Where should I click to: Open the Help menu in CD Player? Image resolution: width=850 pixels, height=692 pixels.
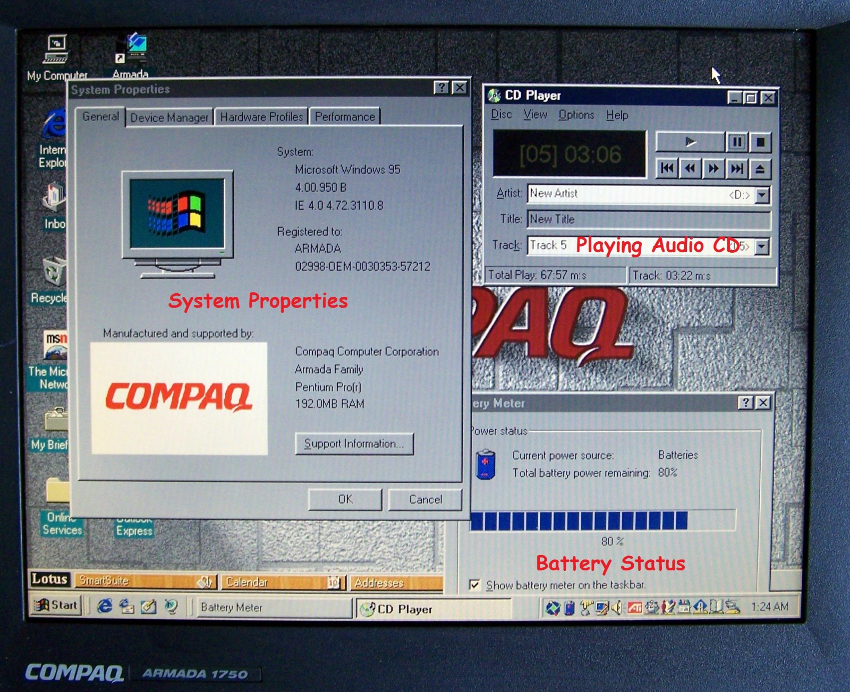tap(617, 115)
